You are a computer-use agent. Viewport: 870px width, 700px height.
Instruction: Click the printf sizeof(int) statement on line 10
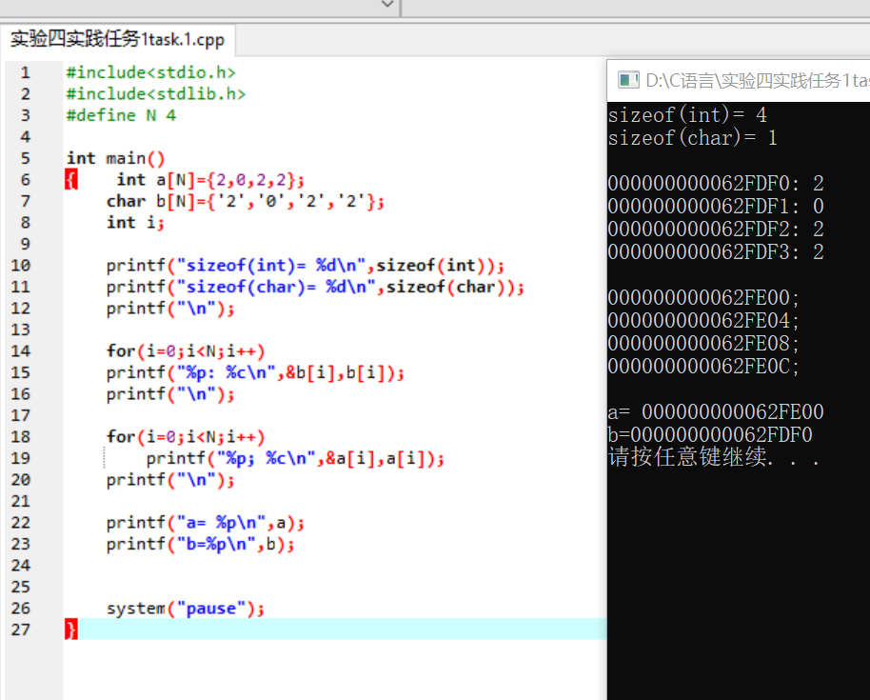pos(306,266)
